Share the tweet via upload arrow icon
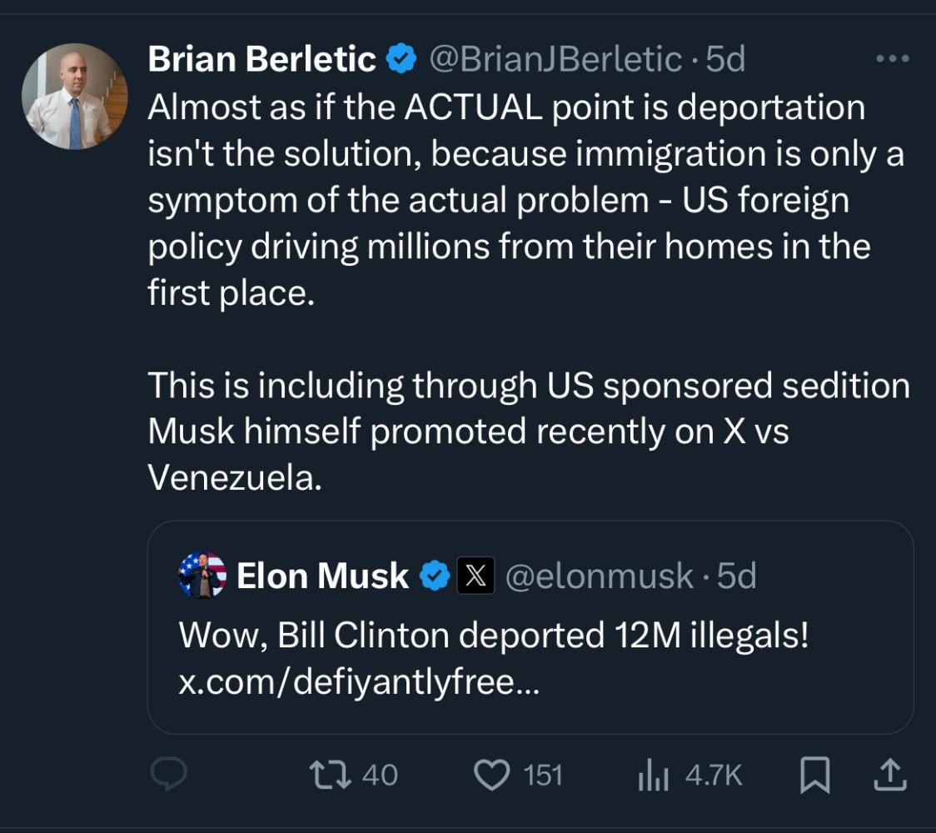 [889, 776]
